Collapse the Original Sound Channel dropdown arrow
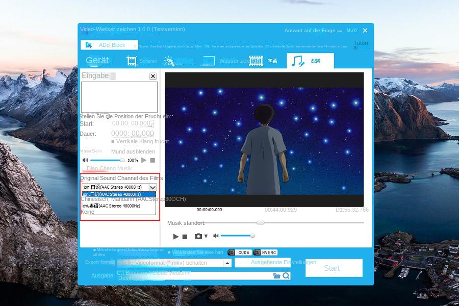Image resolution: width=459 pixels, height=306 pixels. (153, 187)
